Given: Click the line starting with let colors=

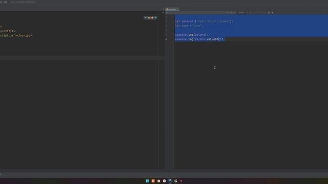Looking at the screenshot, I should 204,21.
